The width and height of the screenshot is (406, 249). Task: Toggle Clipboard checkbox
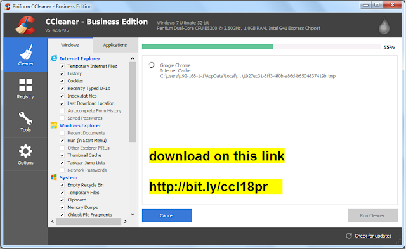pos(62,200)
